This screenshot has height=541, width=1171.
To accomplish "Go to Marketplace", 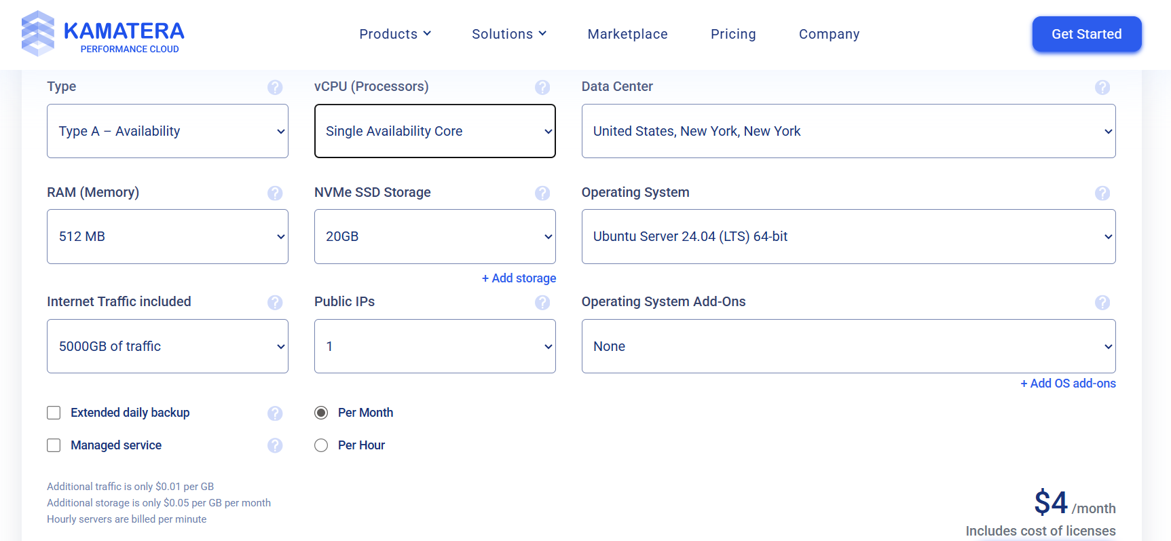I will [x=628, y=34].
